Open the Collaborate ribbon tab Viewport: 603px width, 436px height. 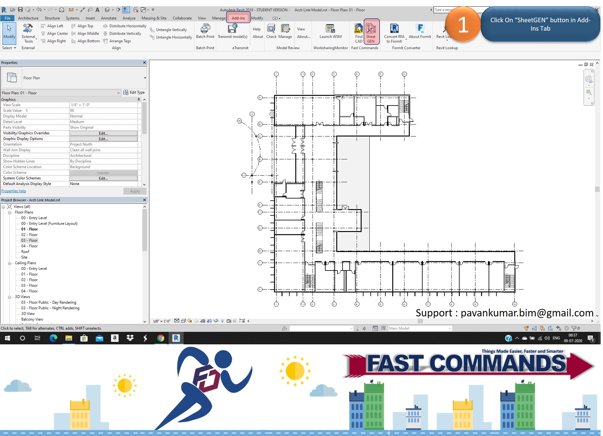(x=182, y=18)
